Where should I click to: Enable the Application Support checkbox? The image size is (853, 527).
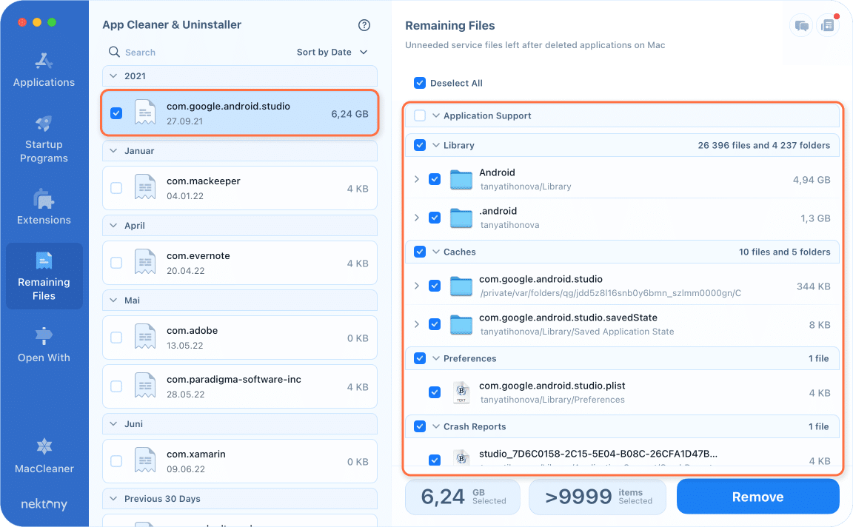(420, 115)
